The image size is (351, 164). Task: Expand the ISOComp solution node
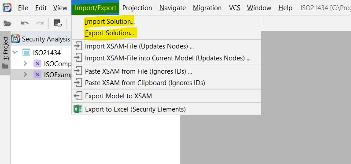pos(25,63)
